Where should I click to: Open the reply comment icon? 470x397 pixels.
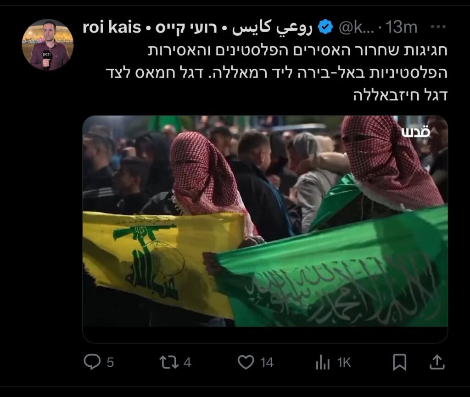pyautogui.click(x=92, y=362)
